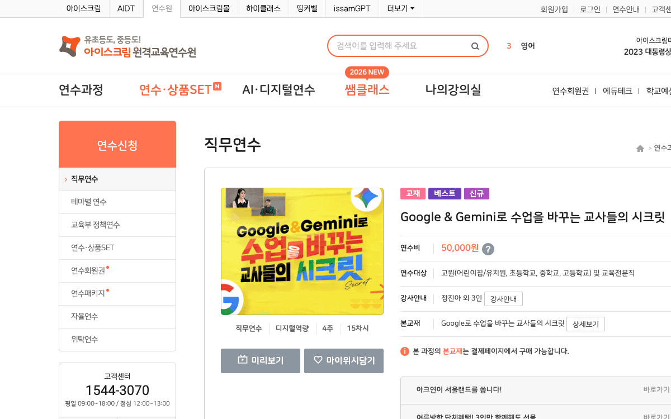Click the 미리보기 preview button
The width and height of the screenshot is (671, 419).
click(x=261, y=360)
